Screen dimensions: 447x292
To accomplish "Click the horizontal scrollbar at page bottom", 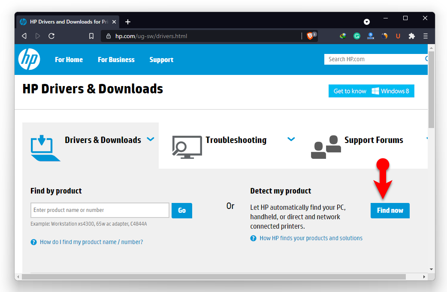I will coord(214,277).
